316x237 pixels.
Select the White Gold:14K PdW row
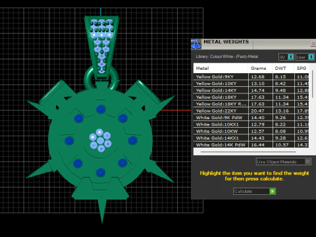coord(251,145)
